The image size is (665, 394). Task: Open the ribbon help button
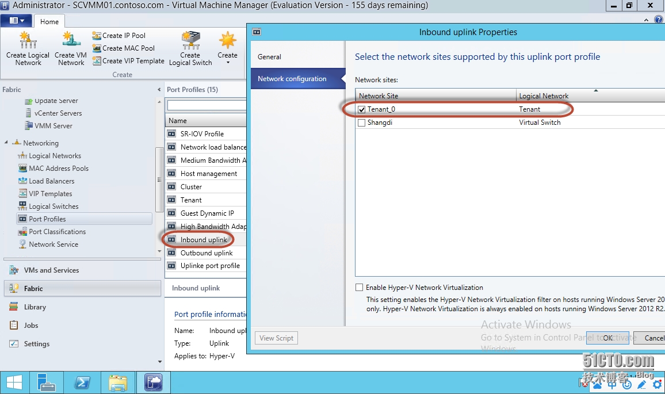click(x=659, y=20)
